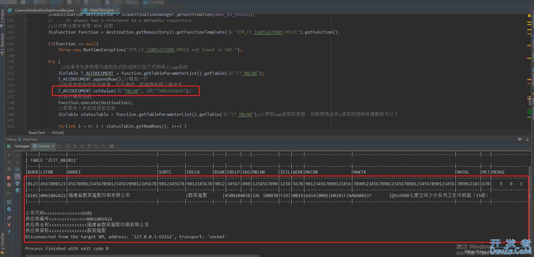Click the 公司代码 6101 output line
534x257 pixels.
(59, 213)
